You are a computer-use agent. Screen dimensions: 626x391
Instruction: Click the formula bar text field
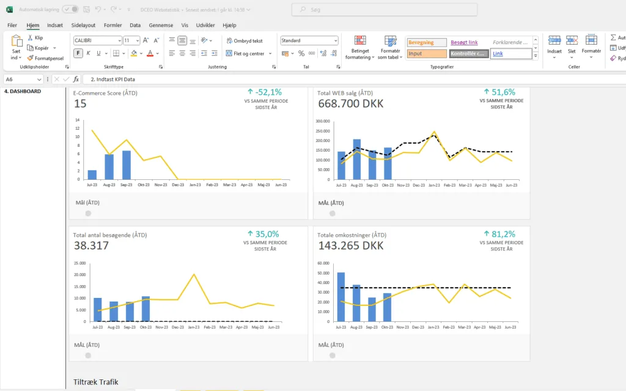(x=355, y=79)
